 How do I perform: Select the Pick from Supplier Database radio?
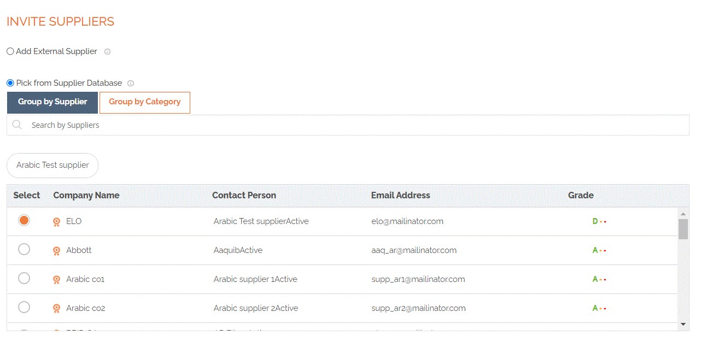(10, 83)
